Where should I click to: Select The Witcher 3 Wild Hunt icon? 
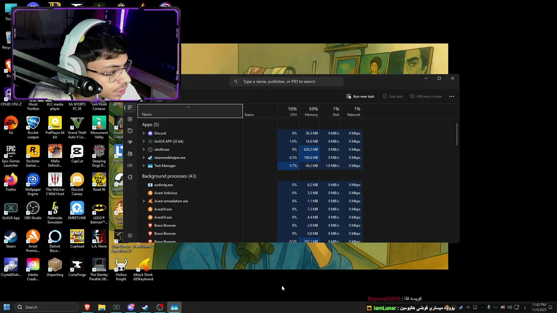pyautogui.click(x=55, y=184)
